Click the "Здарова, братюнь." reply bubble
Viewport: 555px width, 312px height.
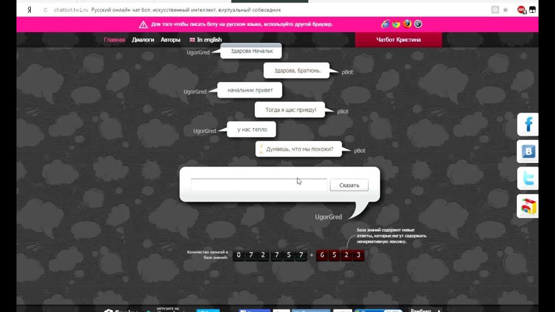coord(297,71)
